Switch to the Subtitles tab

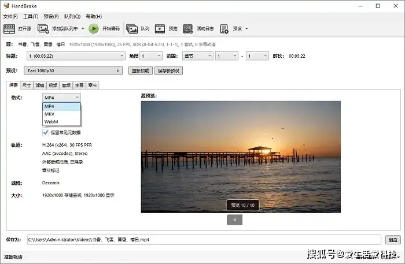[79, 85]
